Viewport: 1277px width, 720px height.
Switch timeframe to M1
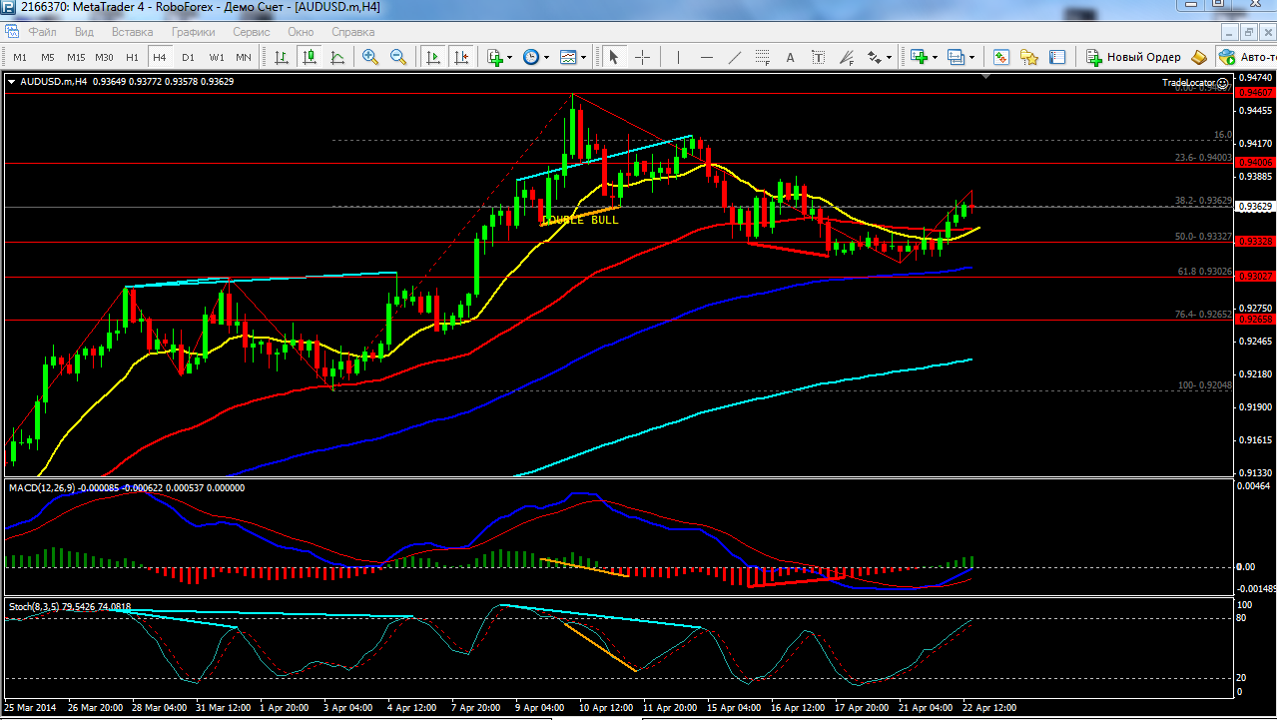coord(20,57)
